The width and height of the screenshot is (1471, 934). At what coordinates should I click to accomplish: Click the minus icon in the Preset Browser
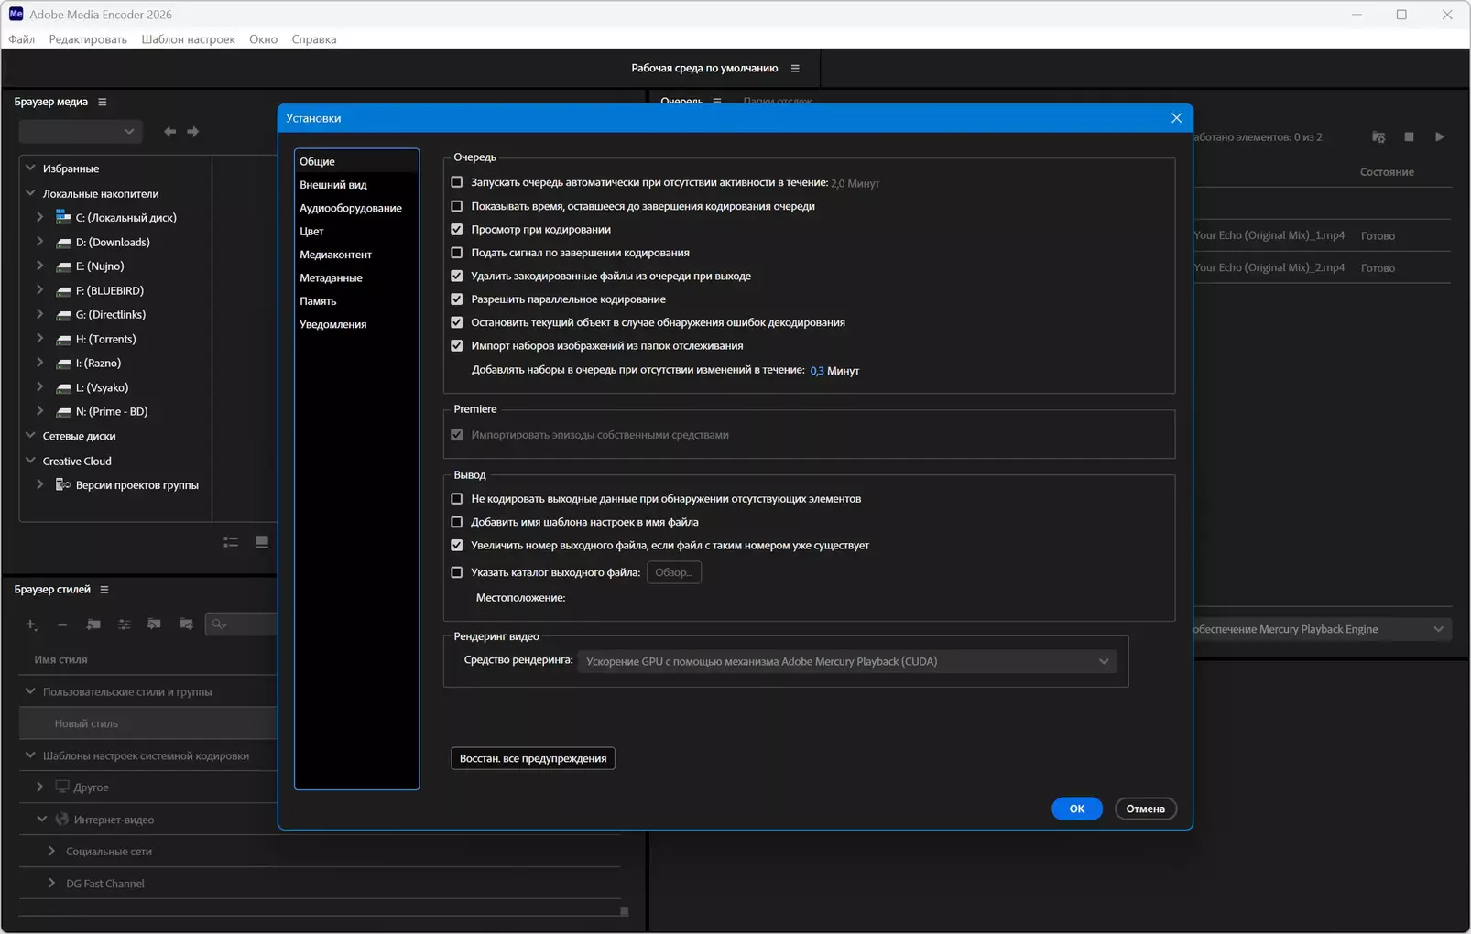coord(62,624)
